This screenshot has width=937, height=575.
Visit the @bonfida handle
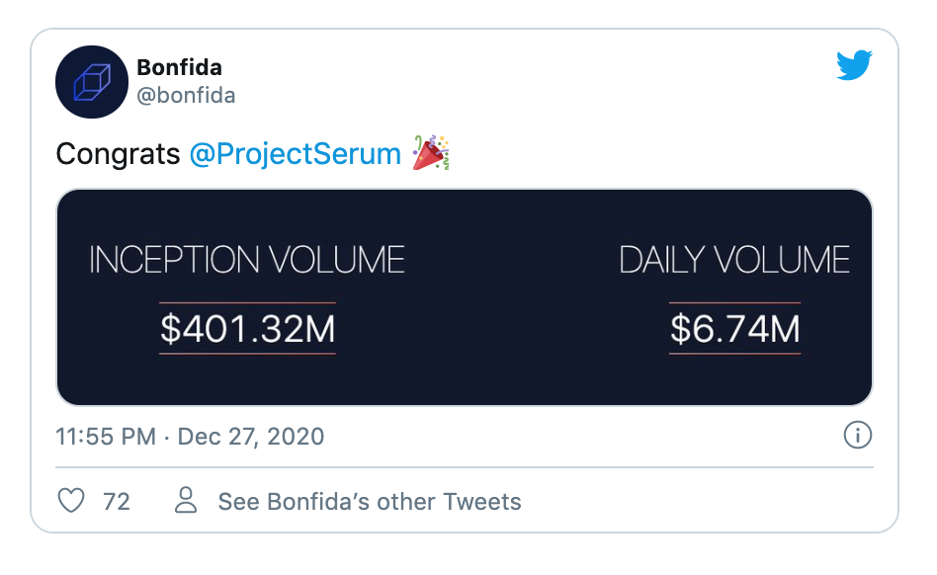click(x=186, y=96)
